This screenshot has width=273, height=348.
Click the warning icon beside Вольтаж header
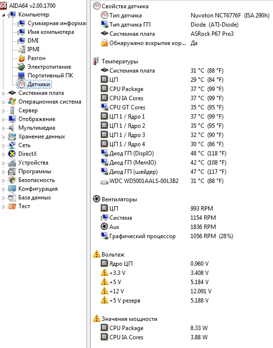(x=96, y=254)
